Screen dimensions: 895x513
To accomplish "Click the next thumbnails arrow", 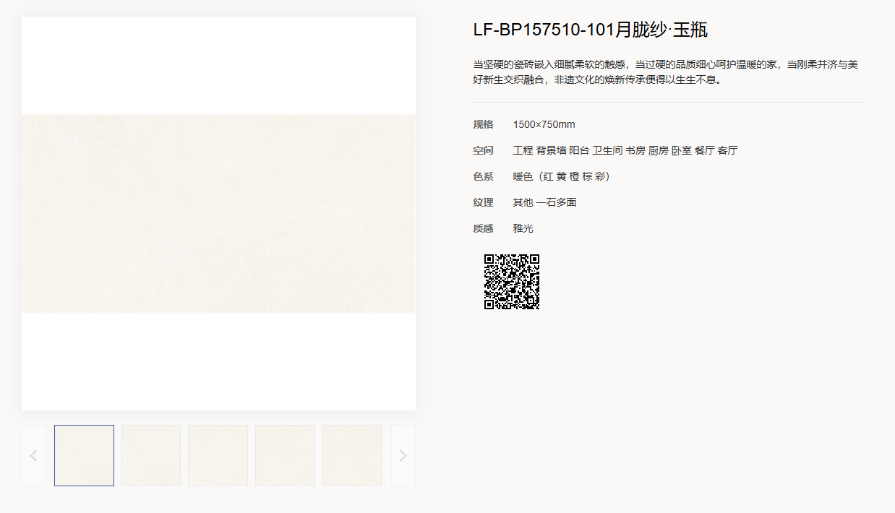I will pos(403,455).
